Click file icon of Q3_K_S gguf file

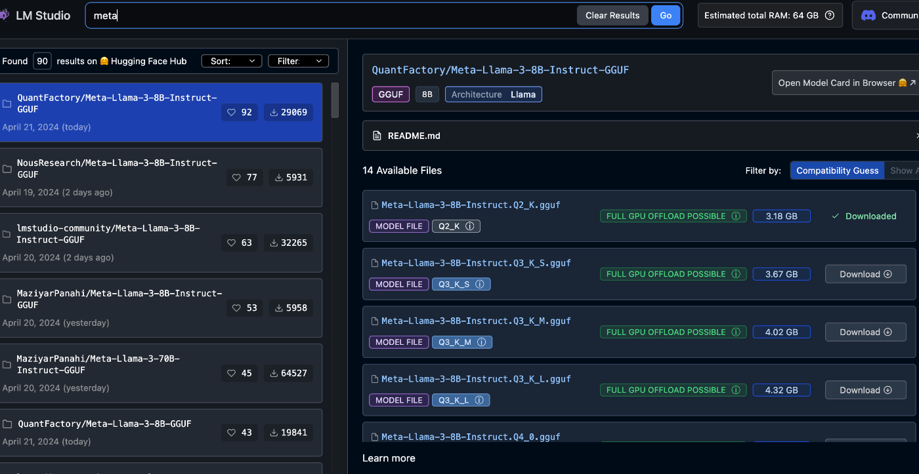[375, 263]
